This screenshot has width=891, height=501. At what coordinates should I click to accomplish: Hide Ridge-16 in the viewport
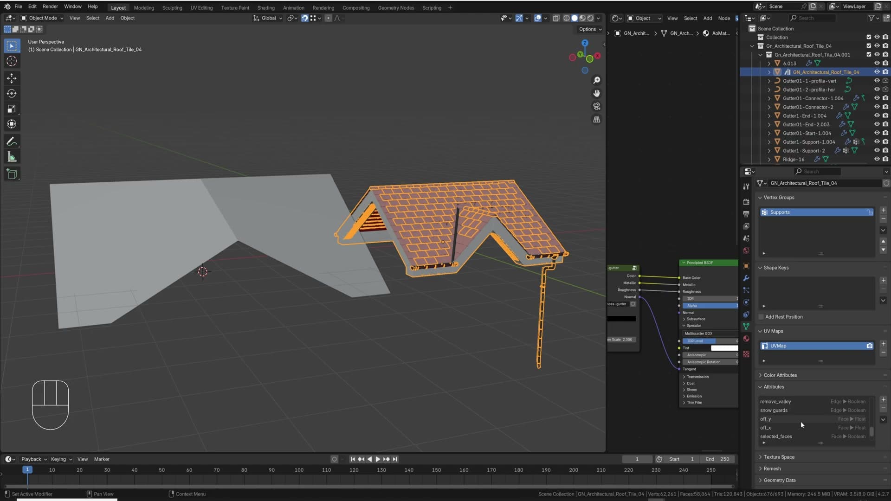pyautogui.click(x=877, y=159)
